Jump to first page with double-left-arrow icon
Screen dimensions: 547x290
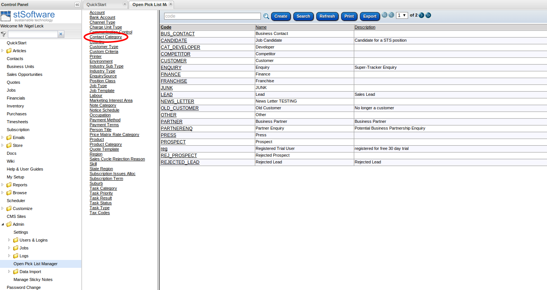tap(385, 15)
